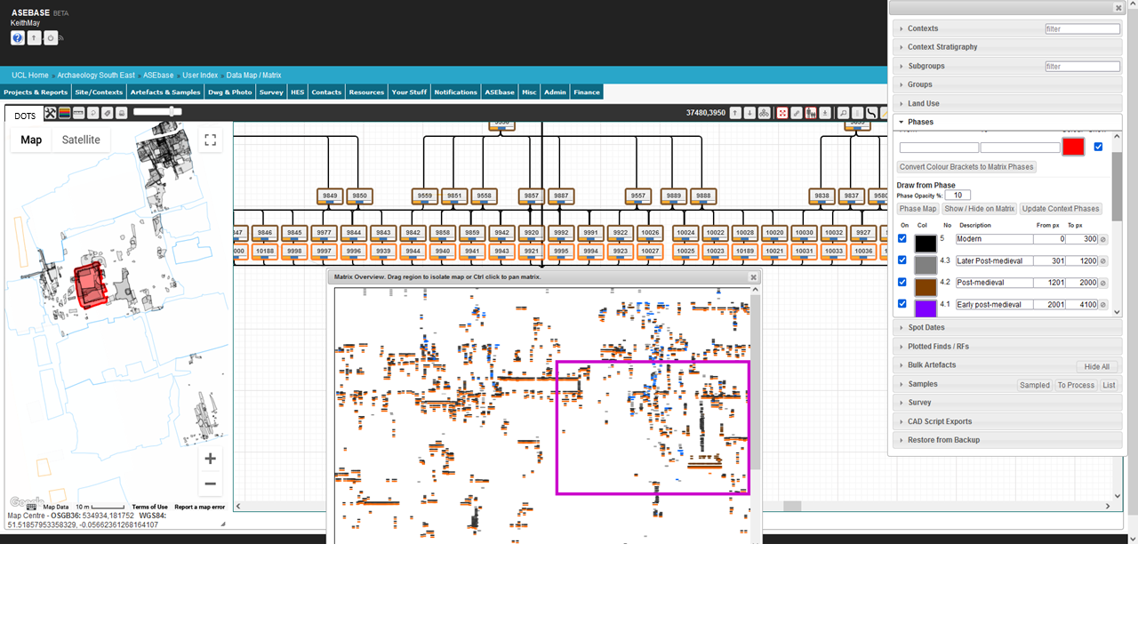Image resolution: width=1138 pixels, height=640 pixels.
Task: Expand the Restore from Backup section
Action: (x=1007, y=440)
